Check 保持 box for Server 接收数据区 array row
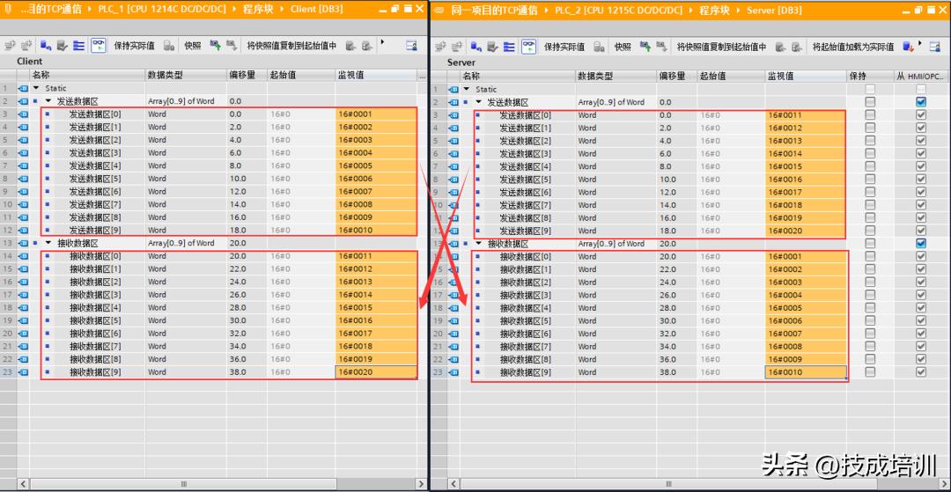 tap(870, 244)
